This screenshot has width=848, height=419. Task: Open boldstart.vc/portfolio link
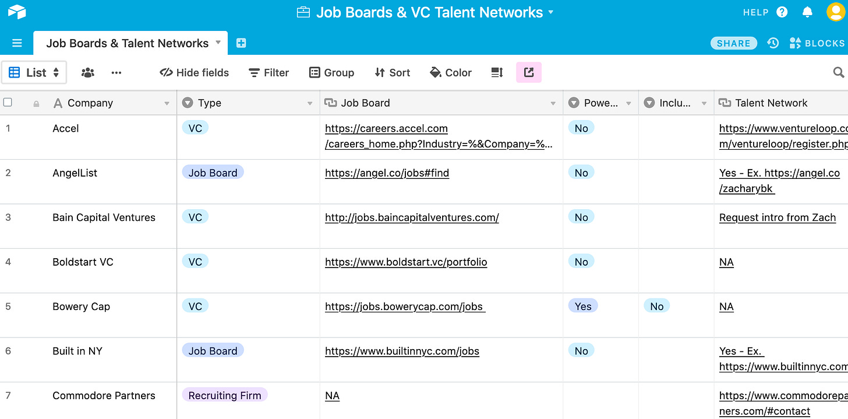[406, 262]
